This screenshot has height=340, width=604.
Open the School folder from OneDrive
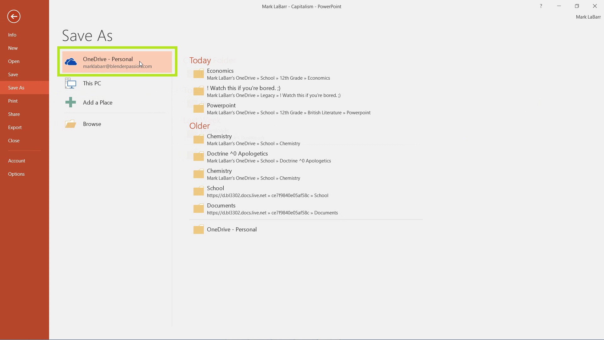click(x=215, y=191)
